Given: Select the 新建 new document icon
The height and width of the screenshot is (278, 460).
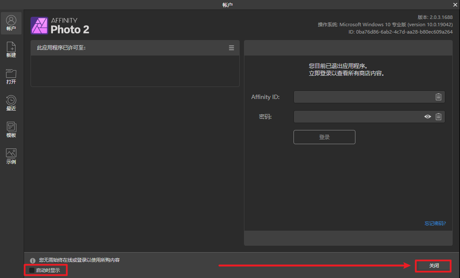Looking at the screenshot, I should [11, 49].
